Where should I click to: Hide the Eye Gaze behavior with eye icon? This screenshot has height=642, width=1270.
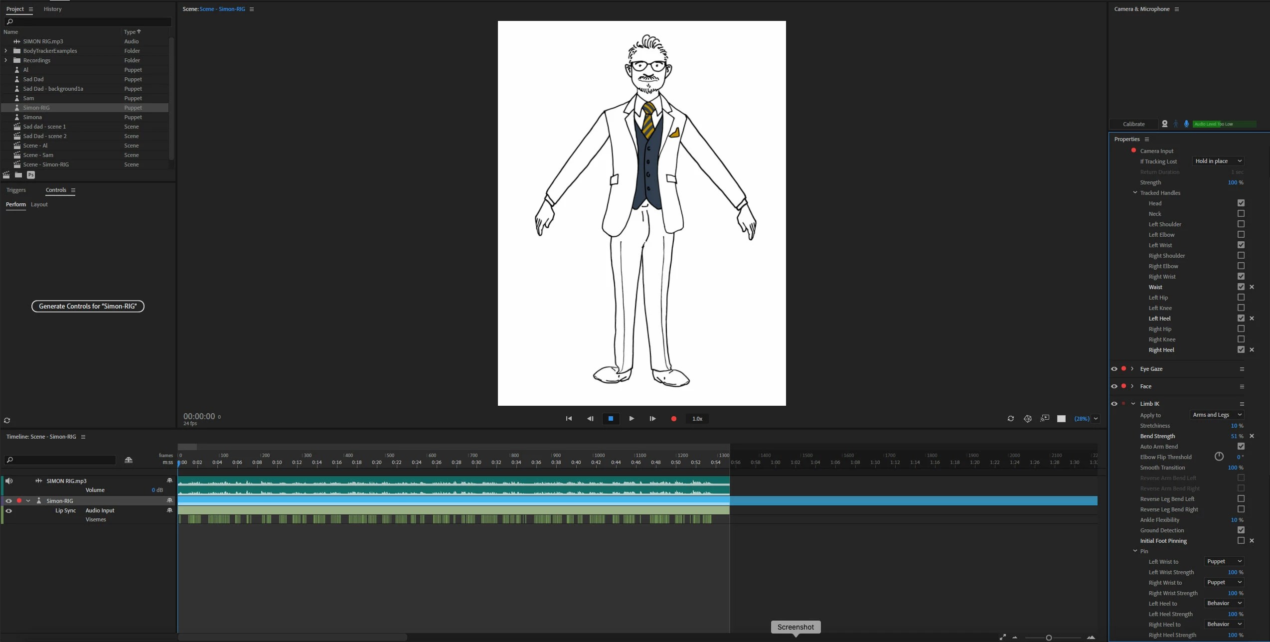pyautogui.click(x=1114, y=369)
